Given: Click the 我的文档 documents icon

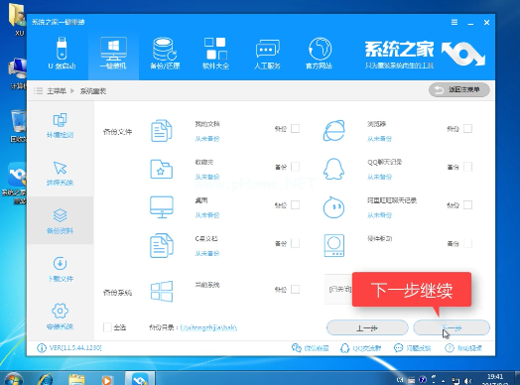Looking at the screenshot, I should (x=162, y=131).
